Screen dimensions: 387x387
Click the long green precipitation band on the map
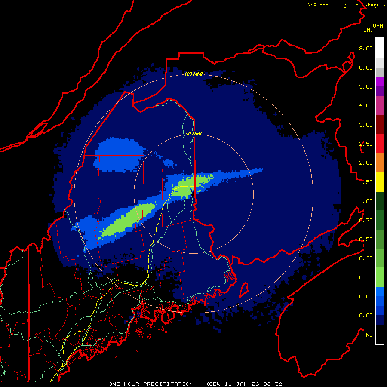(128, 220)
